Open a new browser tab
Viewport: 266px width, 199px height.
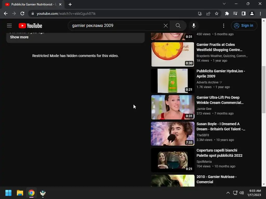pos(70,4)
